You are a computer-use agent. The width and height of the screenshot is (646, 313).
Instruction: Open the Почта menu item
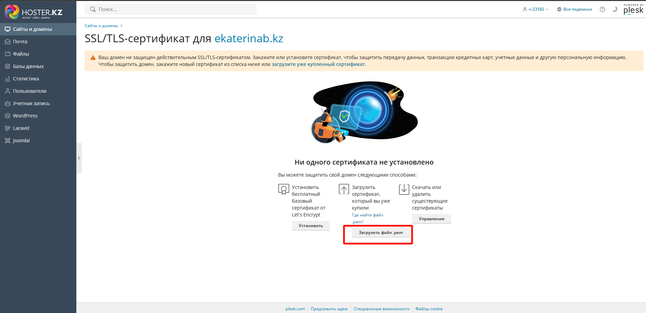tap(20, 42)
